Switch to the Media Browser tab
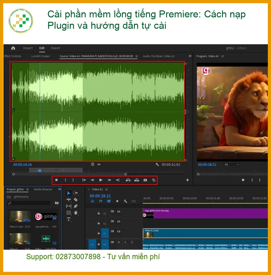The height and width of the screenshot is (275, 271). [43, 189]
